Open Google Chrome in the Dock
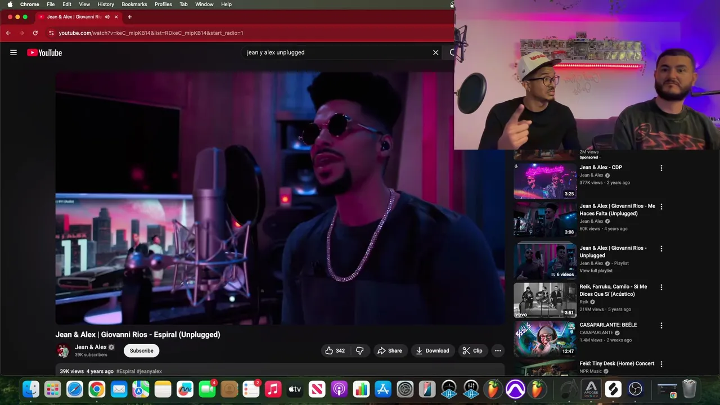Screen dimensions: 720x405 coord(97,389)
